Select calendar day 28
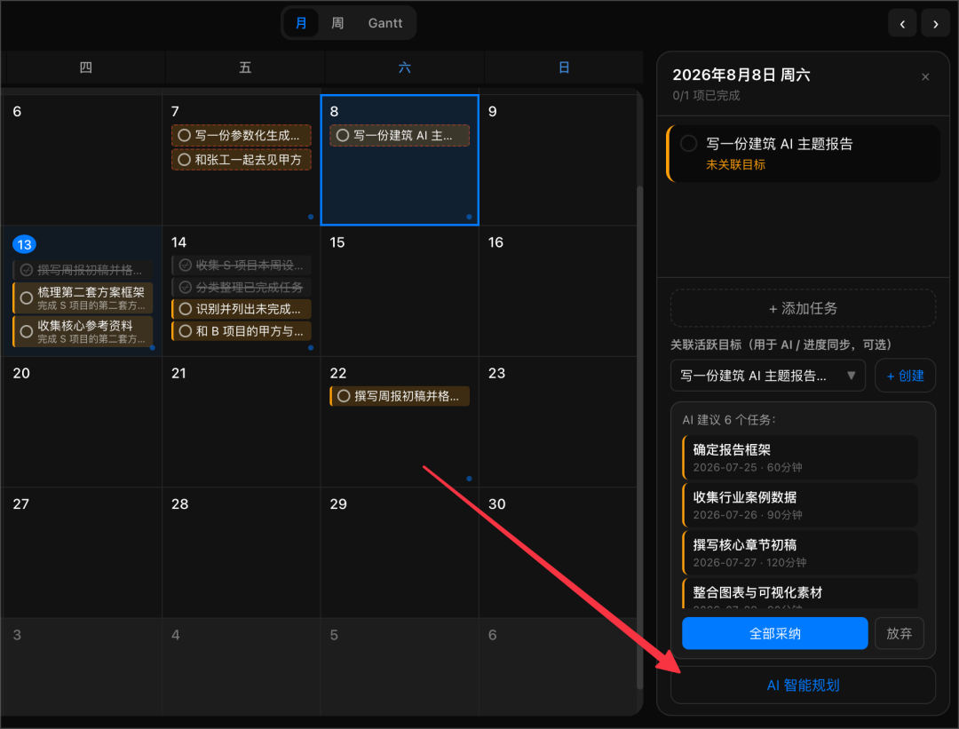This screenshot has height=729, width=959. (241, 553)
